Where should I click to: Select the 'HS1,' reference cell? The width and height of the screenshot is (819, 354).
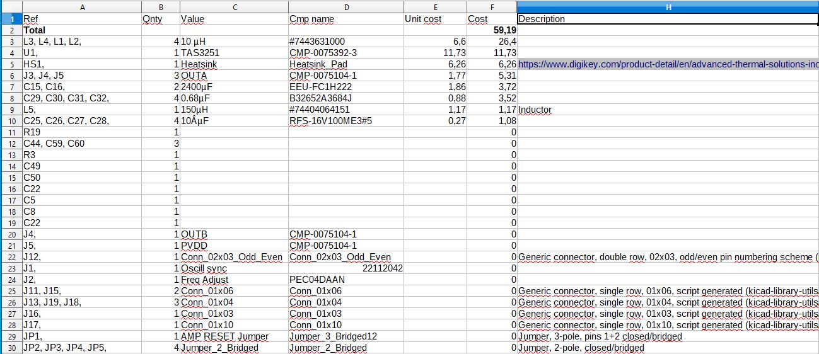[x=82, y=64]
